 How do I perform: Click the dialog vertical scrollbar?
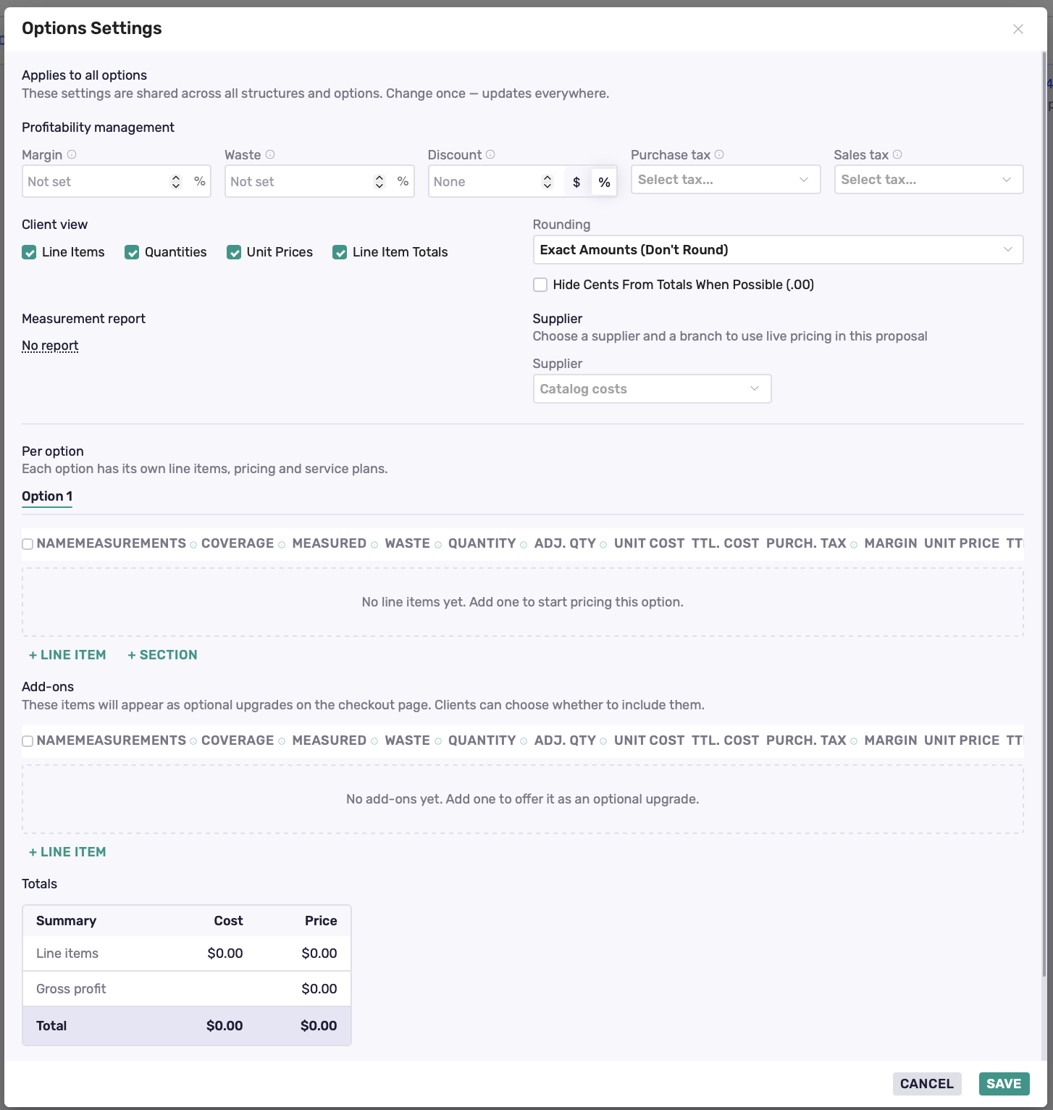1044,514
